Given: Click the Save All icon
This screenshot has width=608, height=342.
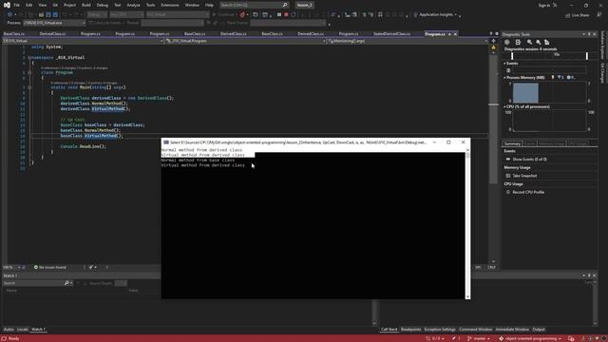Looking at the screenshot, I should click(55, 15).
